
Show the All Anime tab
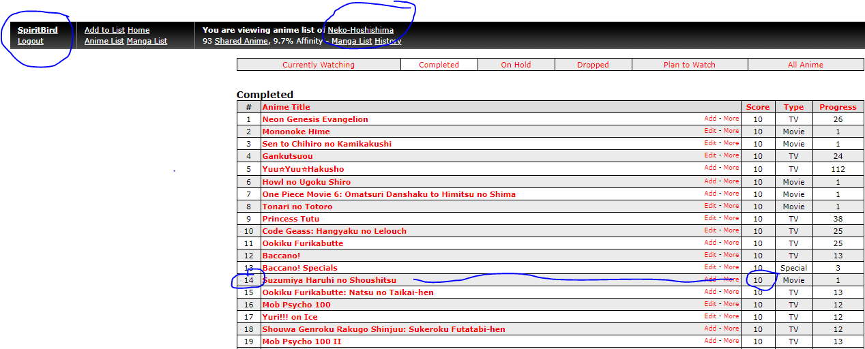tap(805, 65)
